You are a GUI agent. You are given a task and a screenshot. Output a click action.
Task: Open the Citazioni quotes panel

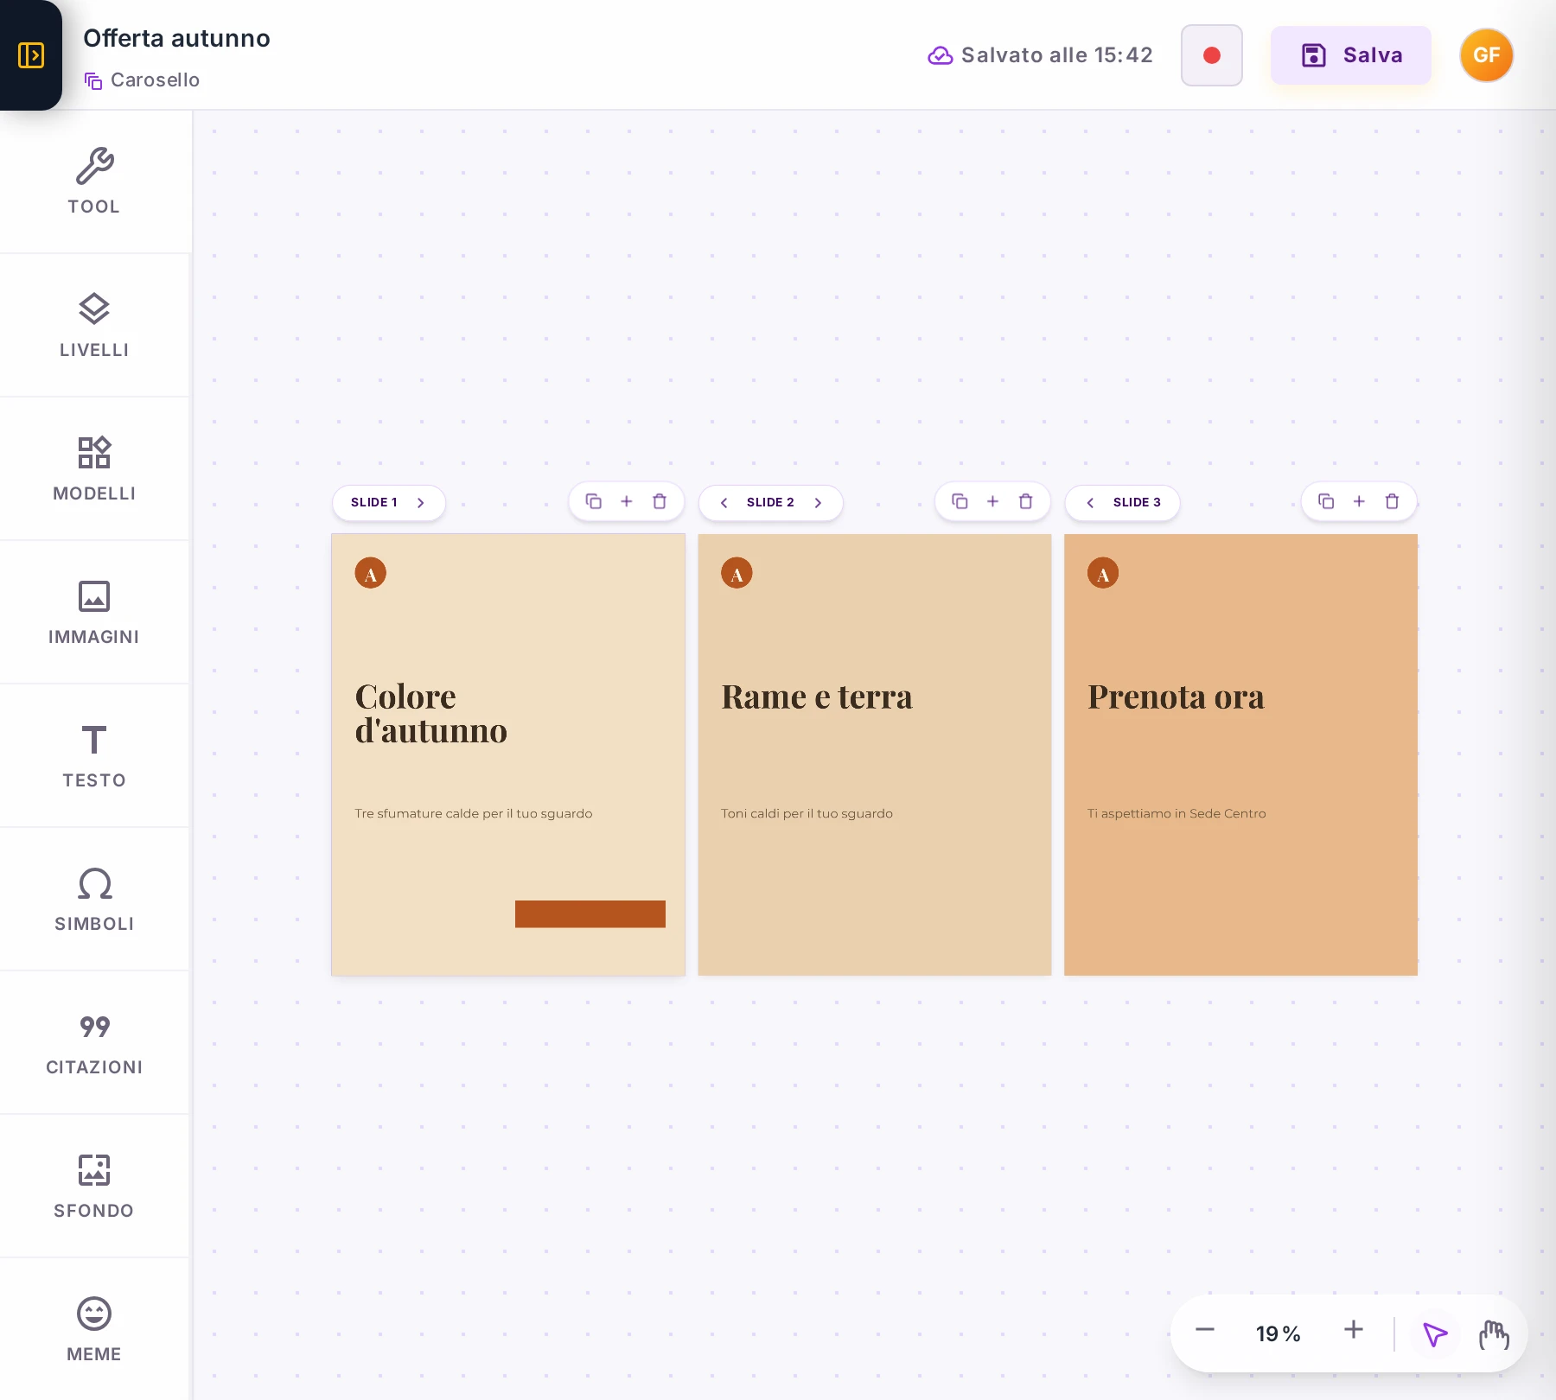tap(94, 1042)
